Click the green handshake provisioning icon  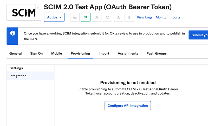pos(86,17)
